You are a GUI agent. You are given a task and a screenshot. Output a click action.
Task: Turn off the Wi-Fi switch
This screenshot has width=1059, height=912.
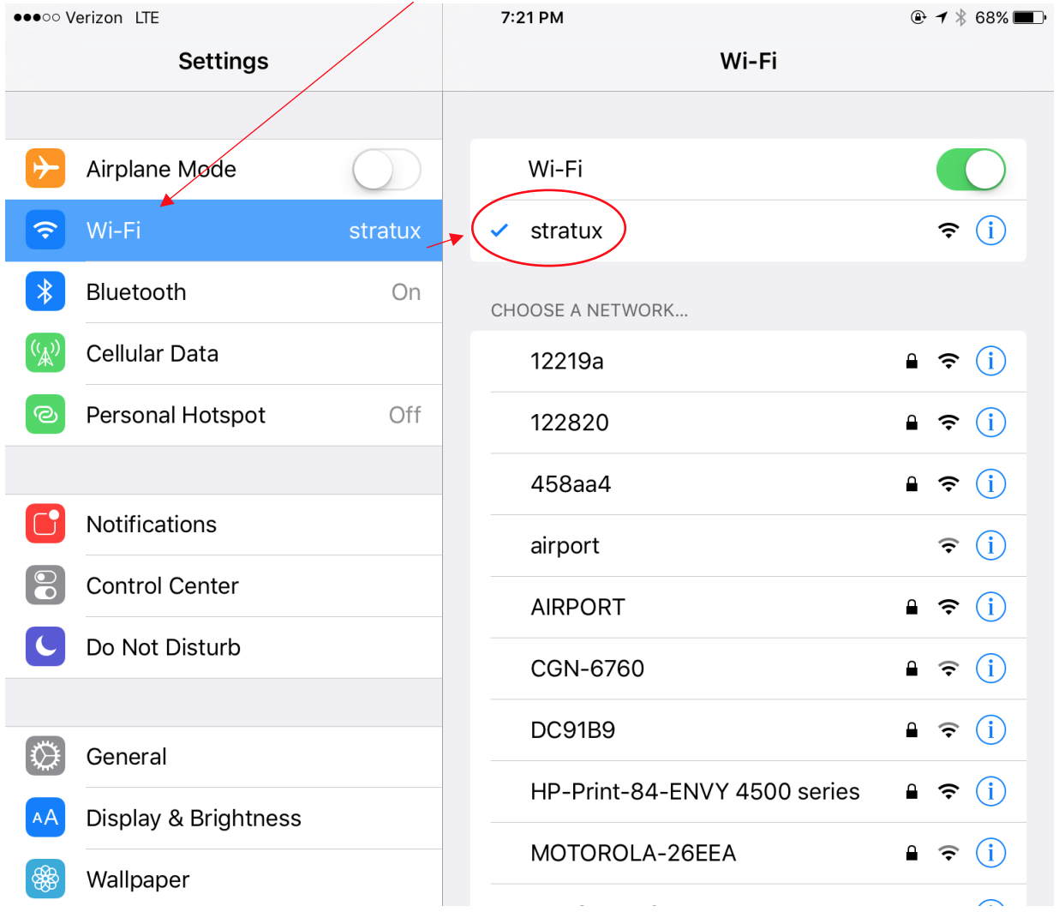tap(971, 169)
